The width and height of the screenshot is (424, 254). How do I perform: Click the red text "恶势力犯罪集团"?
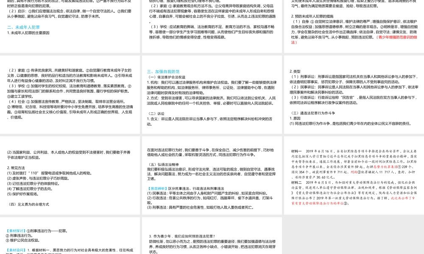click(386, 167)
